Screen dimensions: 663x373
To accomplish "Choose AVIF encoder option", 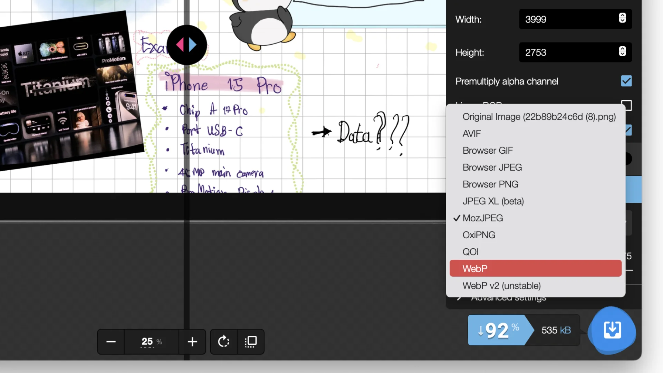I will coord(472,134).
